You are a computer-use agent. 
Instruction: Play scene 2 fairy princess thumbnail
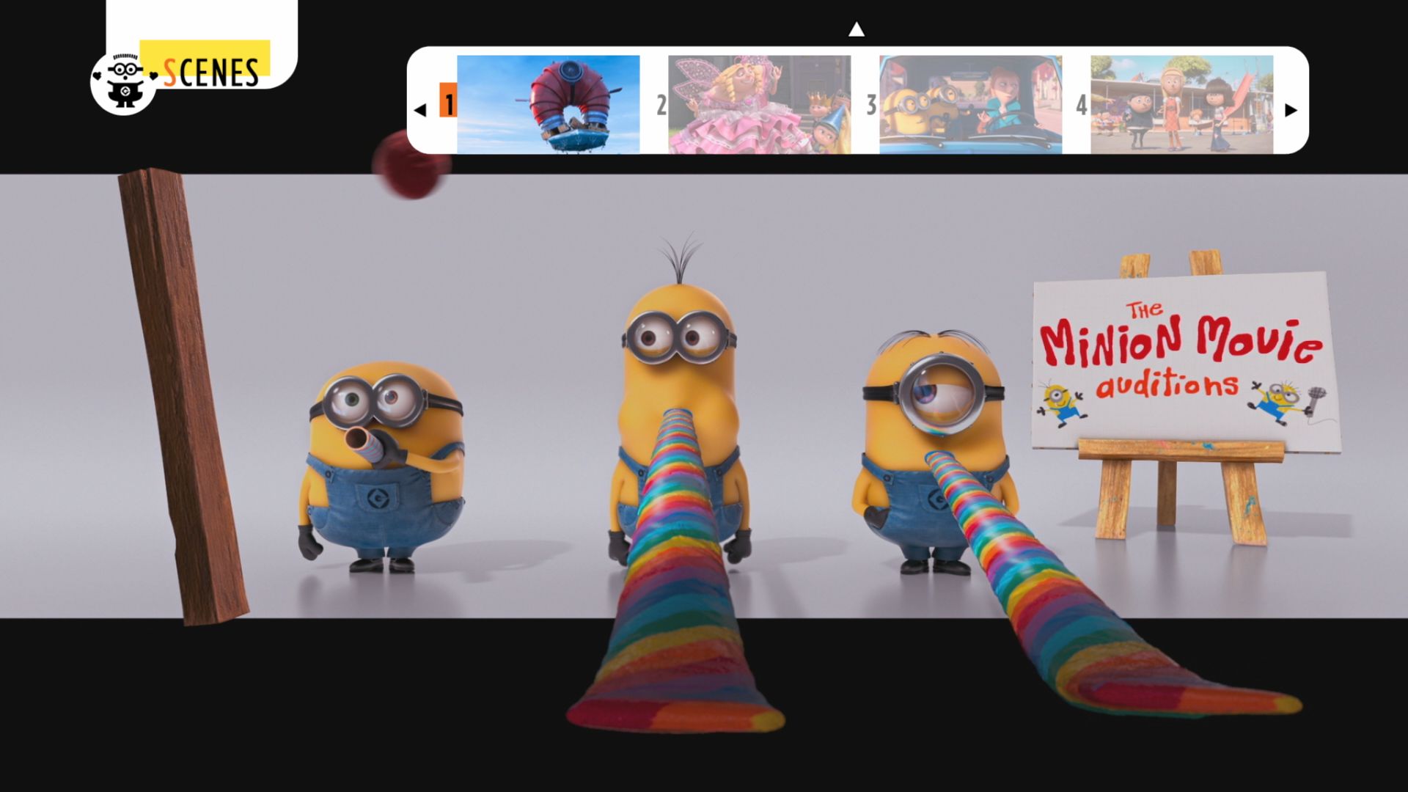(x=760, y=104)
